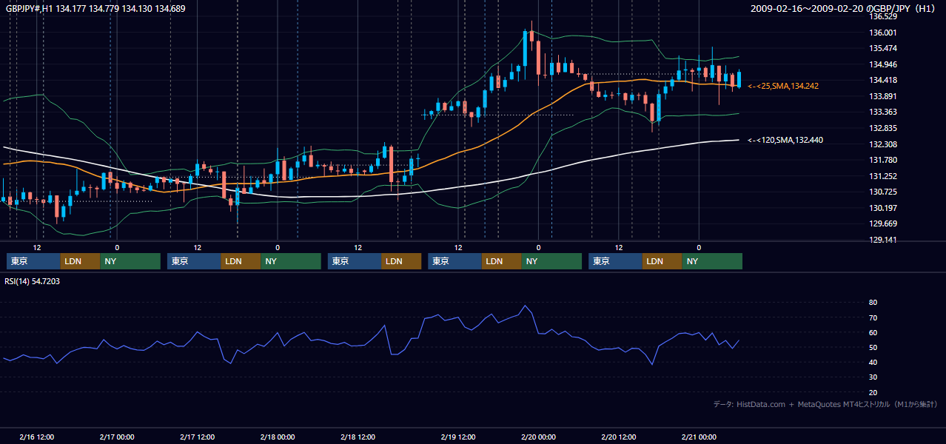Viewport: 946px width, 444px height.
Task: Click RSI level 80 on the scale
Action: (x=873, y=303)
